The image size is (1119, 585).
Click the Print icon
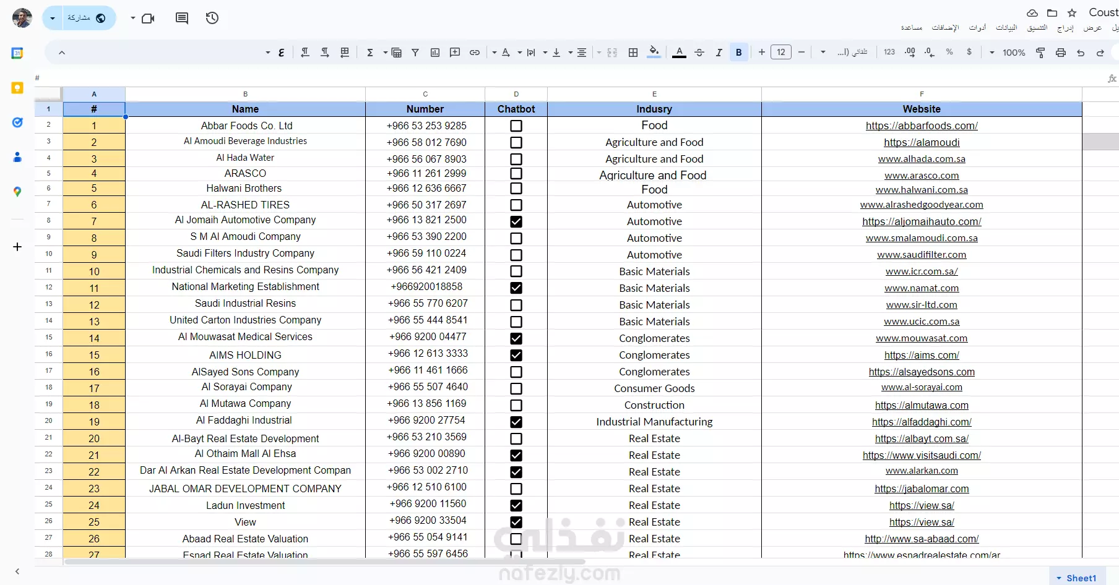(x=1061, y=53)
